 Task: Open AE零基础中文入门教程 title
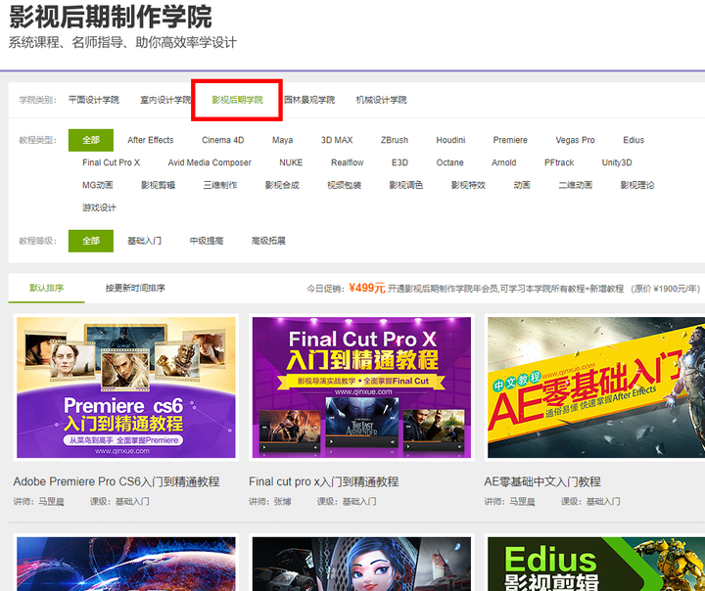click(542, 481)
